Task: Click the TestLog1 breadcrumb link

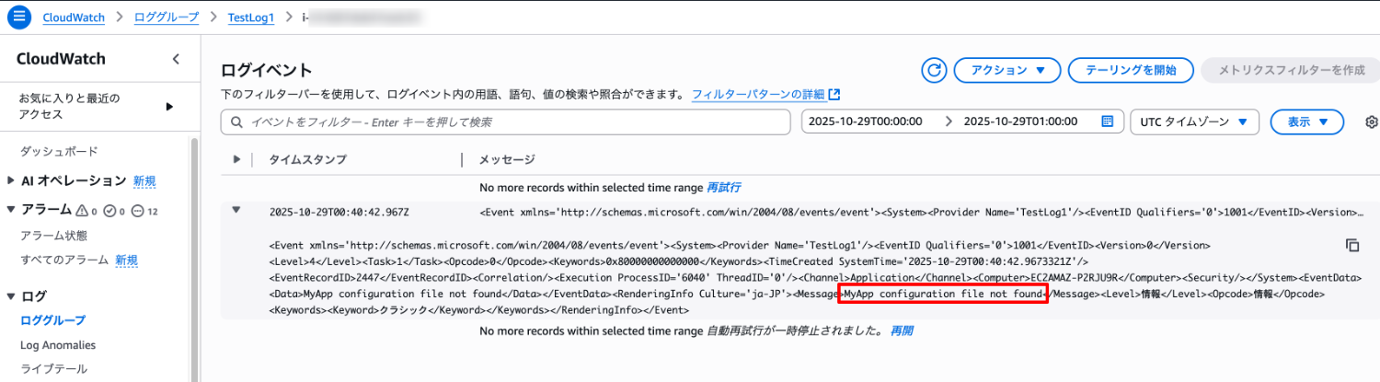Action: click(x=252, y=17)
